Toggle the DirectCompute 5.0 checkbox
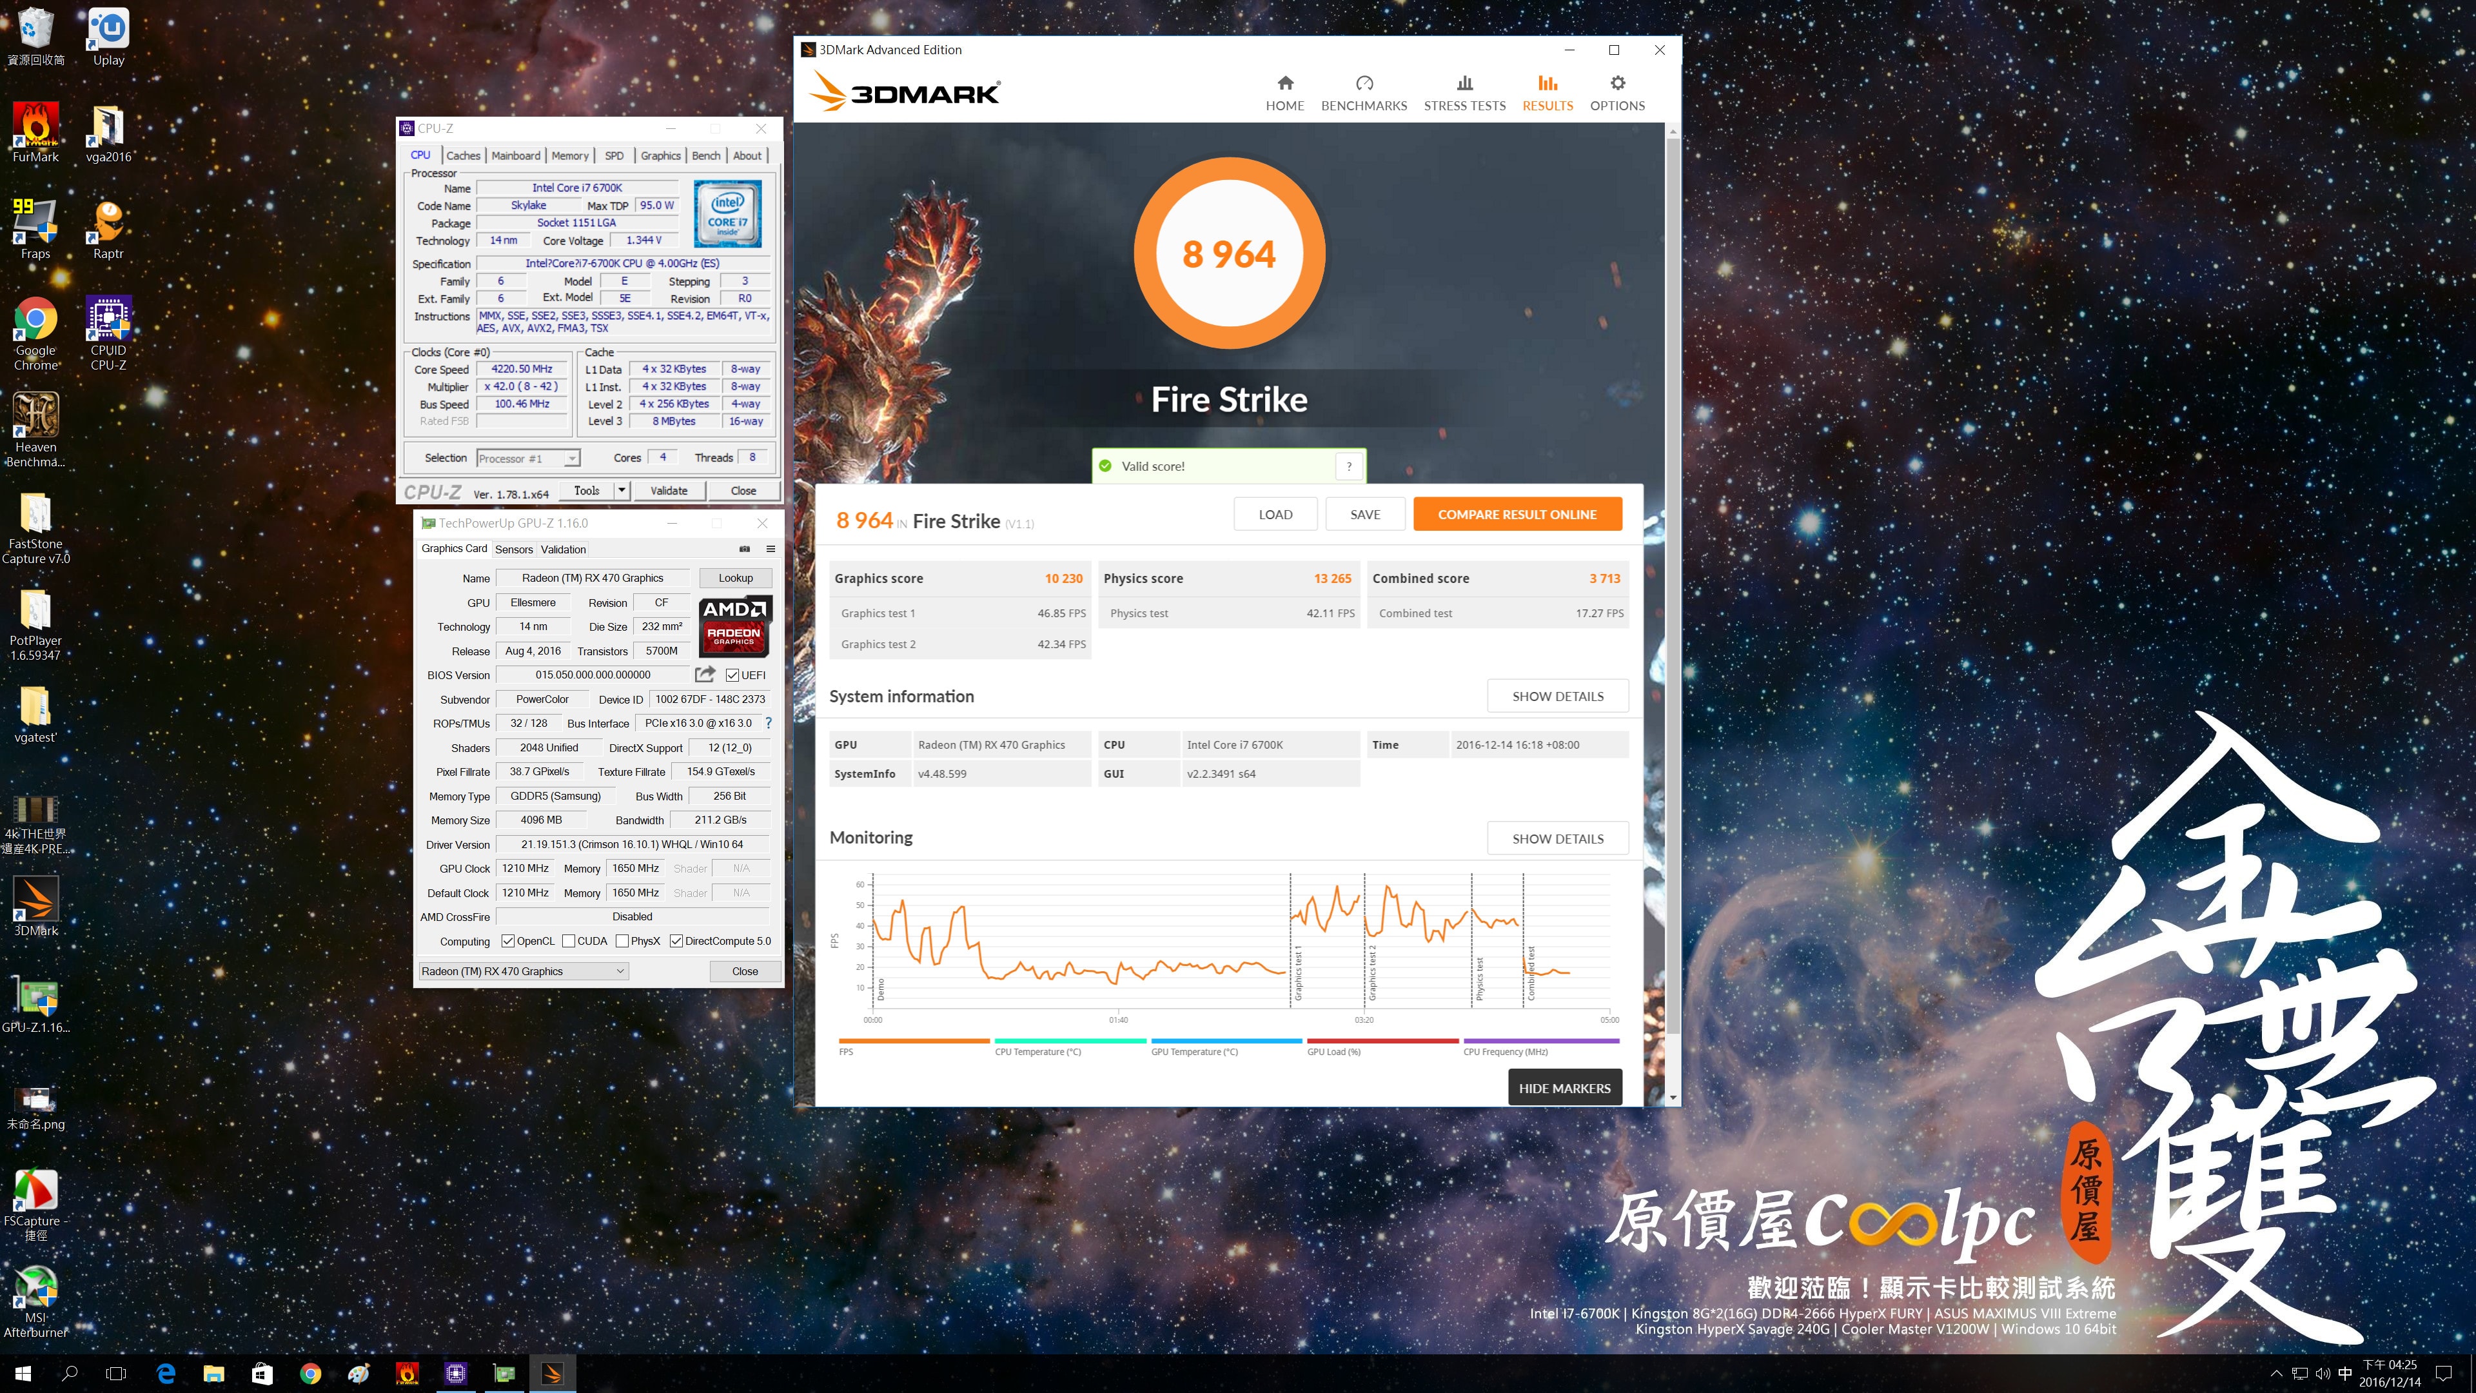2476x1393 pixels. coord(676,941)
